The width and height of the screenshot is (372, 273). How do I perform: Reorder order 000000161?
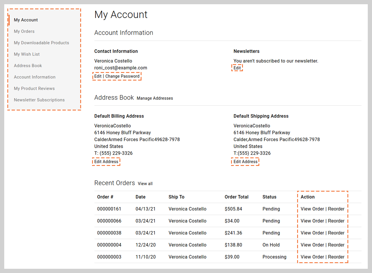(x=336, y=209)
